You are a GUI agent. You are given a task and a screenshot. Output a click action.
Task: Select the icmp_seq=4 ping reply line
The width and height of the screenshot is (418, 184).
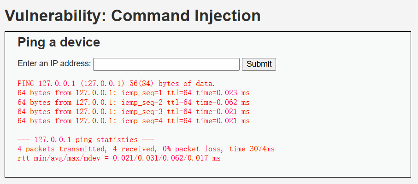point(133,121)
